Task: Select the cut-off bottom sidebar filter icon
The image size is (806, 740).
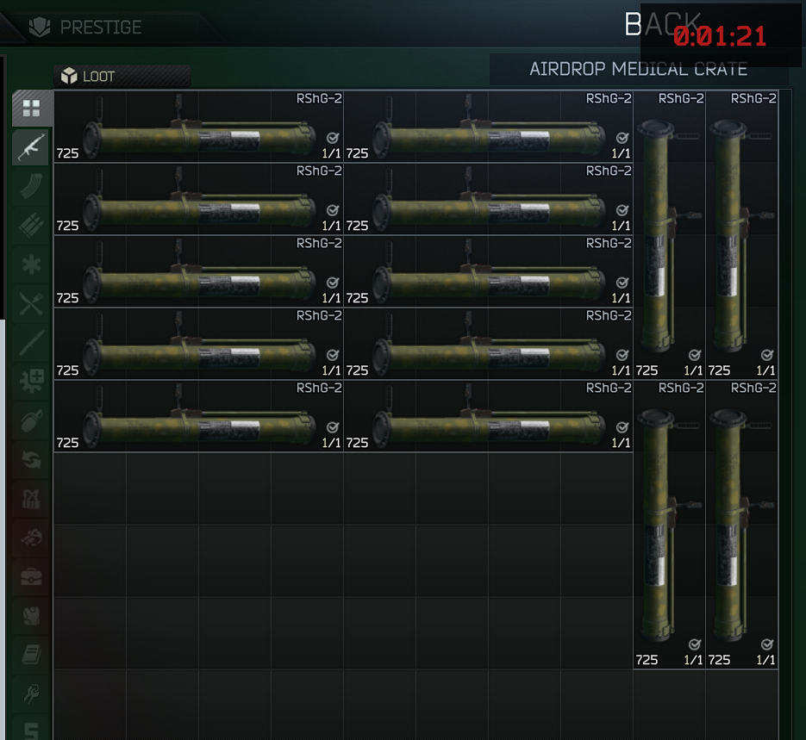Action: click(31, 729)
